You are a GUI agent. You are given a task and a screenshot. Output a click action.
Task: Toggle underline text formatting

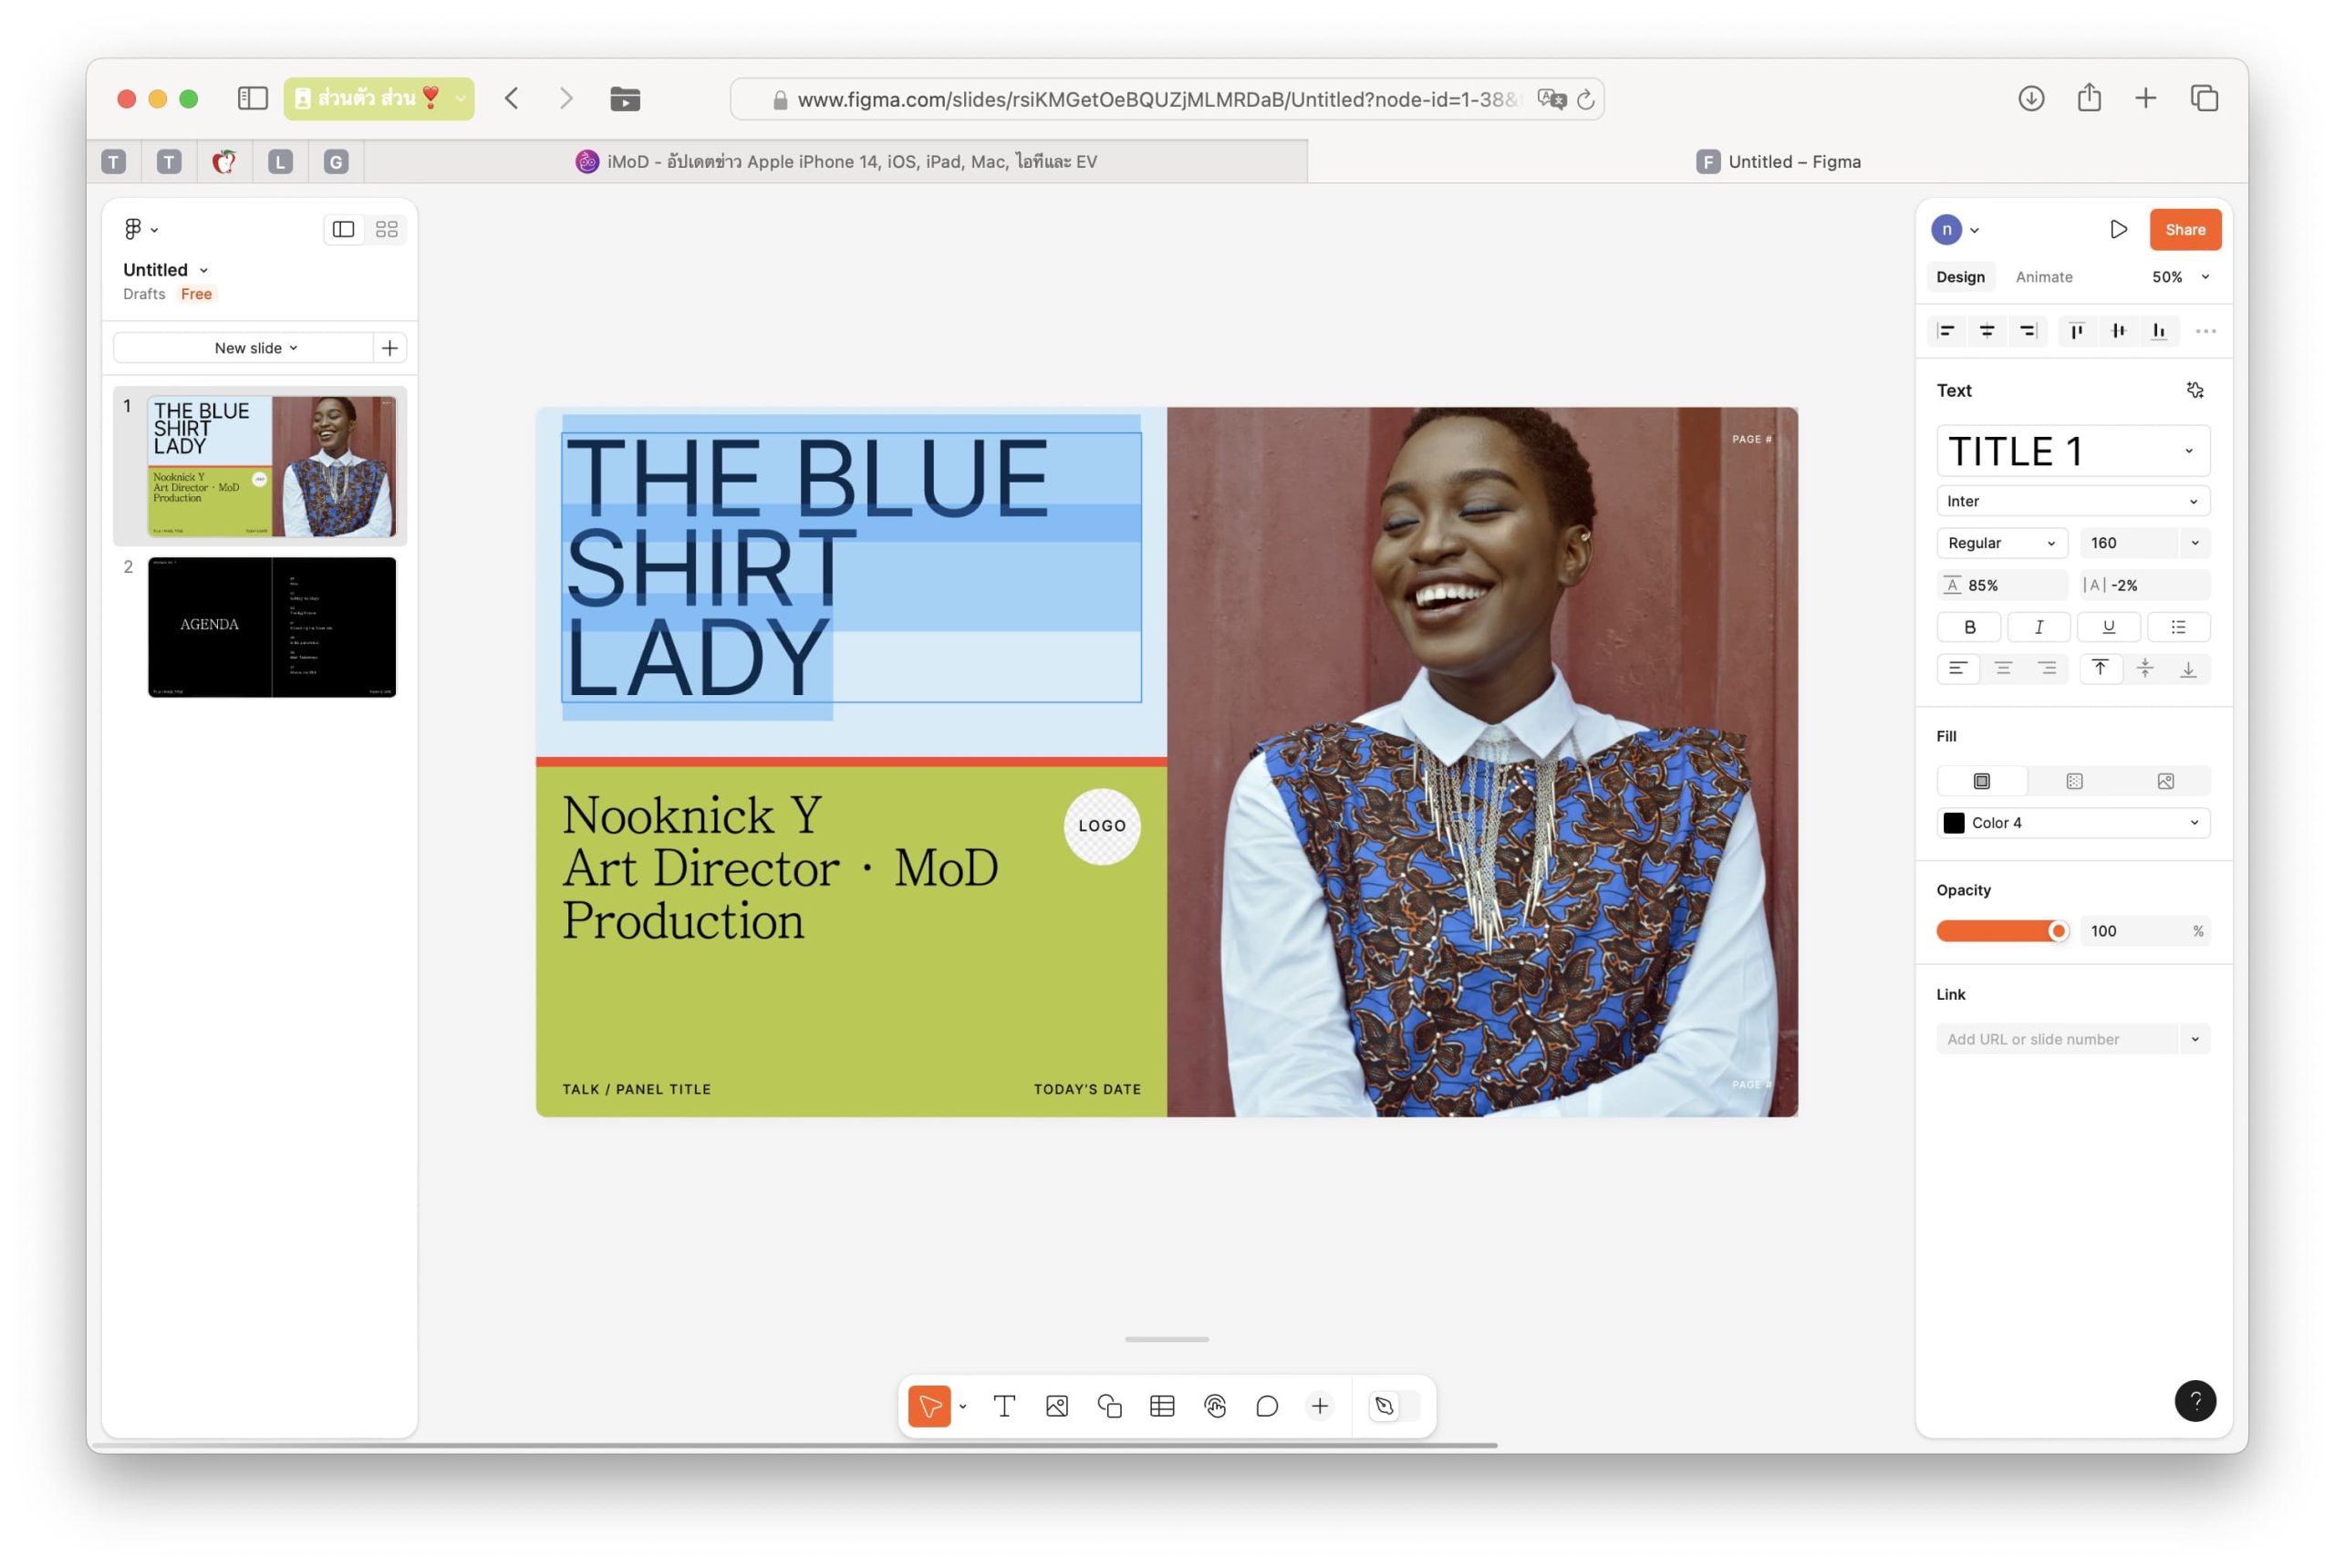point(2108,627)
